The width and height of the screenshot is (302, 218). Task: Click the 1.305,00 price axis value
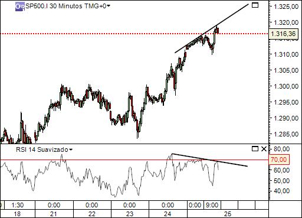pyautogui.click(x=286, y=70)
